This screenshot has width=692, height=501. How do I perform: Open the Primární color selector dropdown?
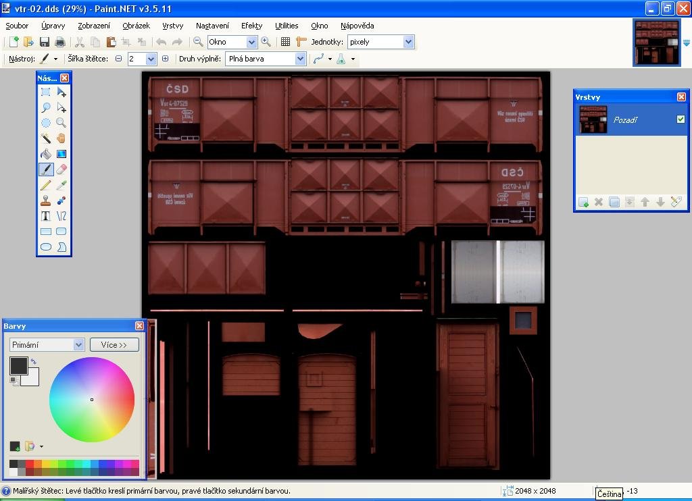pos(78,345)
